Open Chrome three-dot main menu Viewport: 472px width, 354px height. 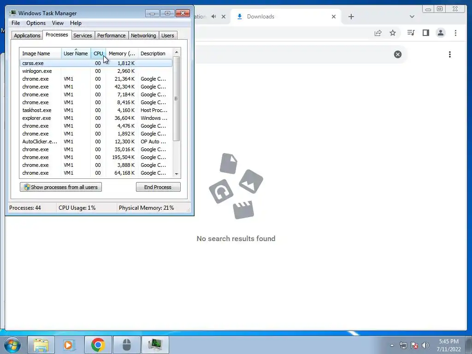455,33
